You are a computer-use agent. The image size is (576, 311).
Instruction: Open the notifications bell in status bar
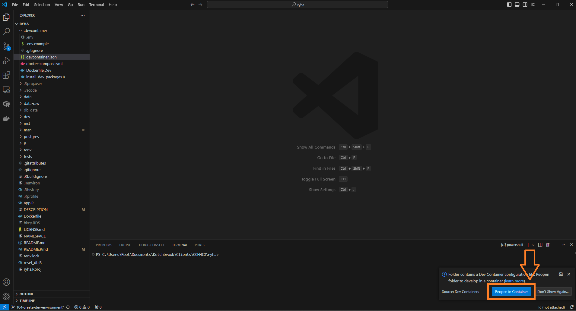tap(572, 307)
